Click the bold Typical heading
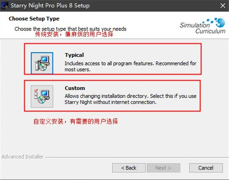Image resolution: width=229 pixels, height=180 pixels. click(x=74, y=55)
